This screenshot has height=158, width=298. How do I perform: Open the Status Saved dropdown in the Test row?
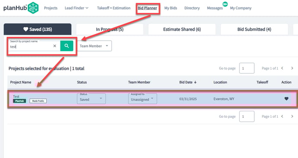(x=91, y=99)
